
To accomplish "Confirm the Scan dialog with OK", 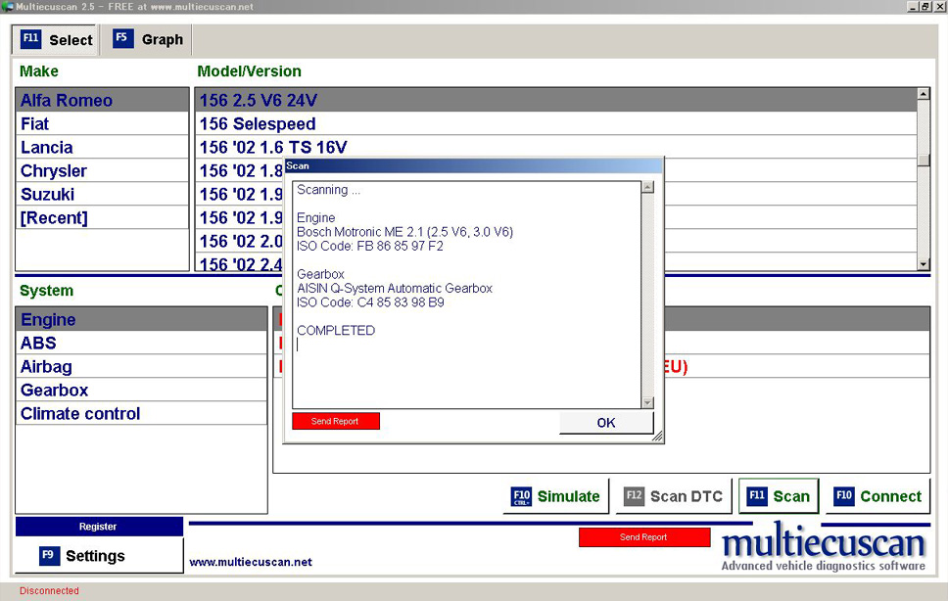I will click(606, 423).
